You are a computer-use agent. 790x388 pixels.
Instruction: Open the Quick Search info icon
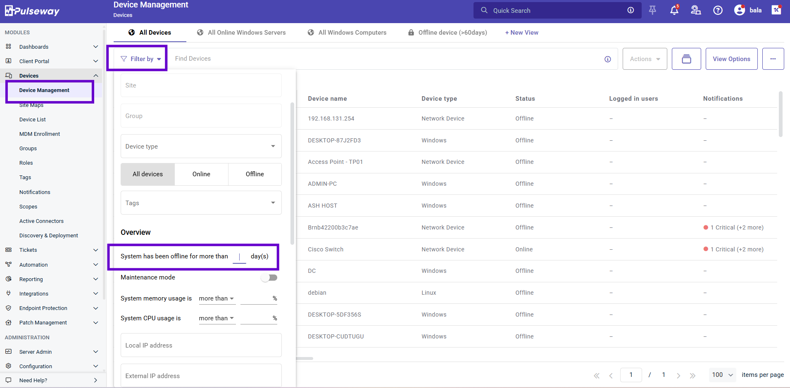pyautogui.click(x=631, y=10)
